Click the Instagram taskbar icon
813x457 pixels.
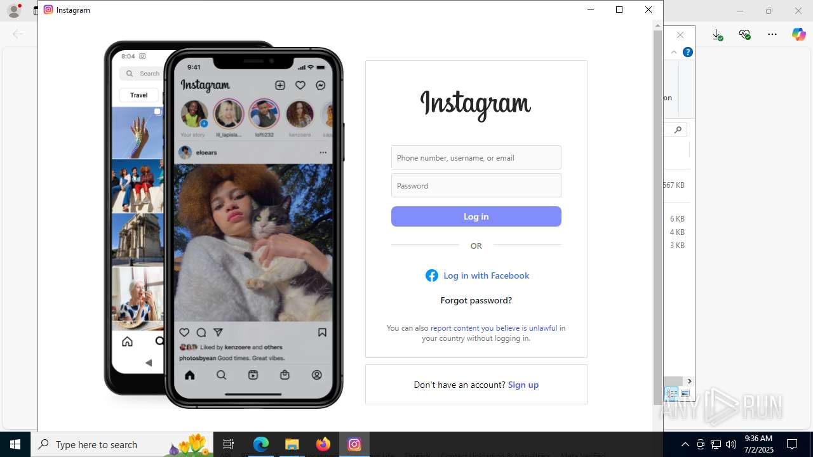(354, 444)
